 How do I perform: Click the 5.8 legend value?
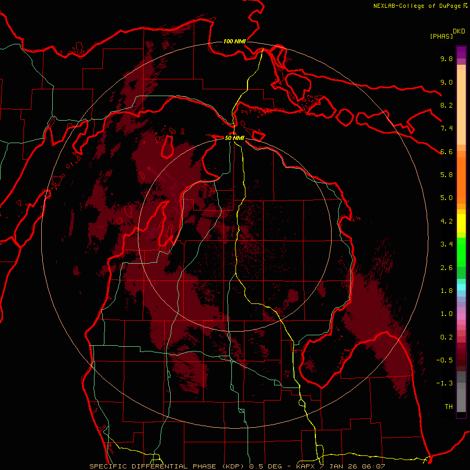pyautogui.click(x=446, y=175)
